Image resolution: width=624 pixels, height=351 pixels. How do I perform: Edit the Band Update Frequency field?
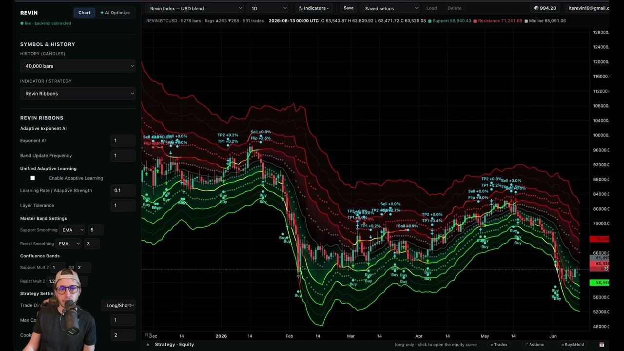click(x=123, y=156)
